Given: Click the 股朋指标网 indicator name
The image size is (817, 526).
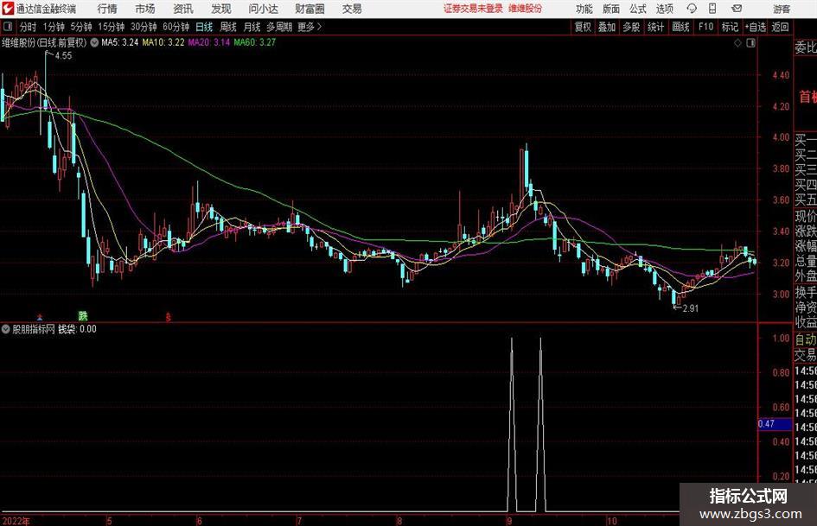Looking at the screenshot, I should (34, 329).
